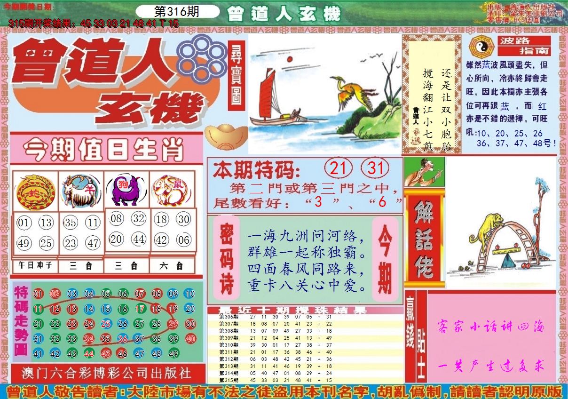
Task: Select the purple dog zodiac icon
Action: (126, 191)
